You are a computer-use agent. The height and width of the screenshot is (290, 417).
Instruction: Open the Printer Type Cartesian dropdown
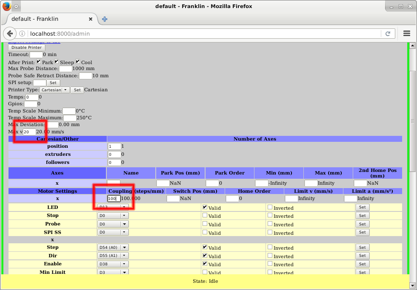pos(55,90)
